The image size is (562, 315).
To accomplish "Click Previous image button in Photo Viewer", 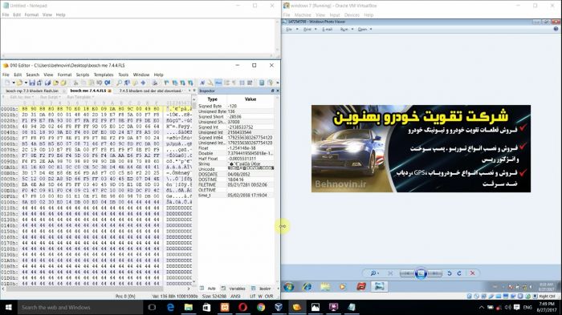I will pyautogui.click(x=407, y=273).
